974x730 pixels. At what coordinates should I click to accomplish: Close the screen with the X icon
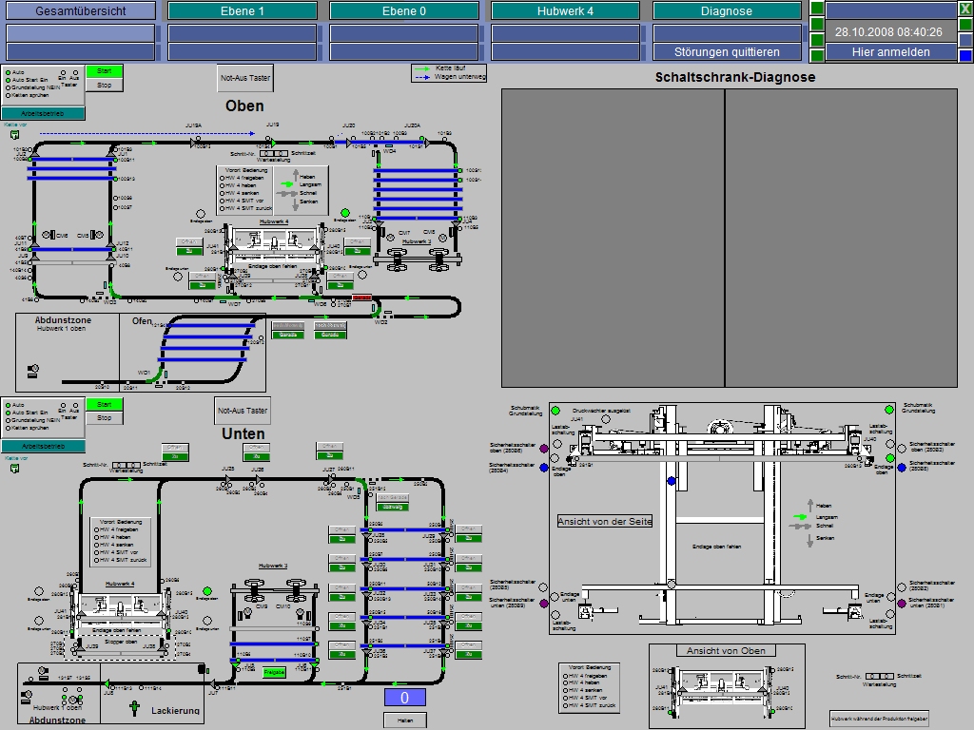[966, 9]
